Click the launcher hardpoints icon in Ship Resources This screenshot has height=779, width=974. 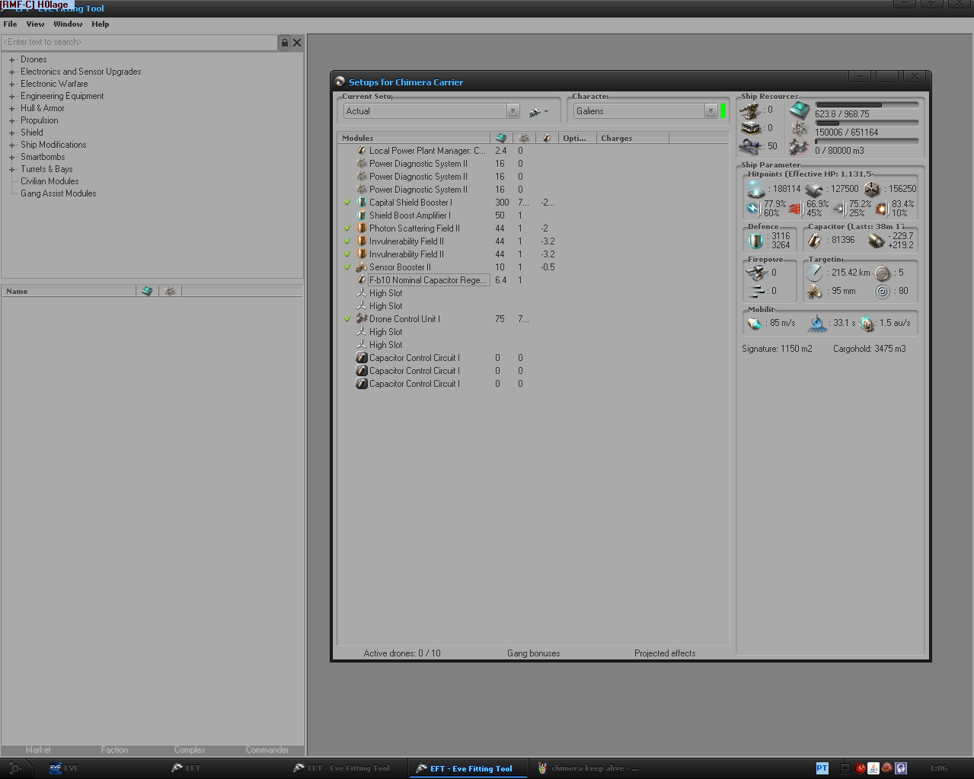[x=750, y=129]
